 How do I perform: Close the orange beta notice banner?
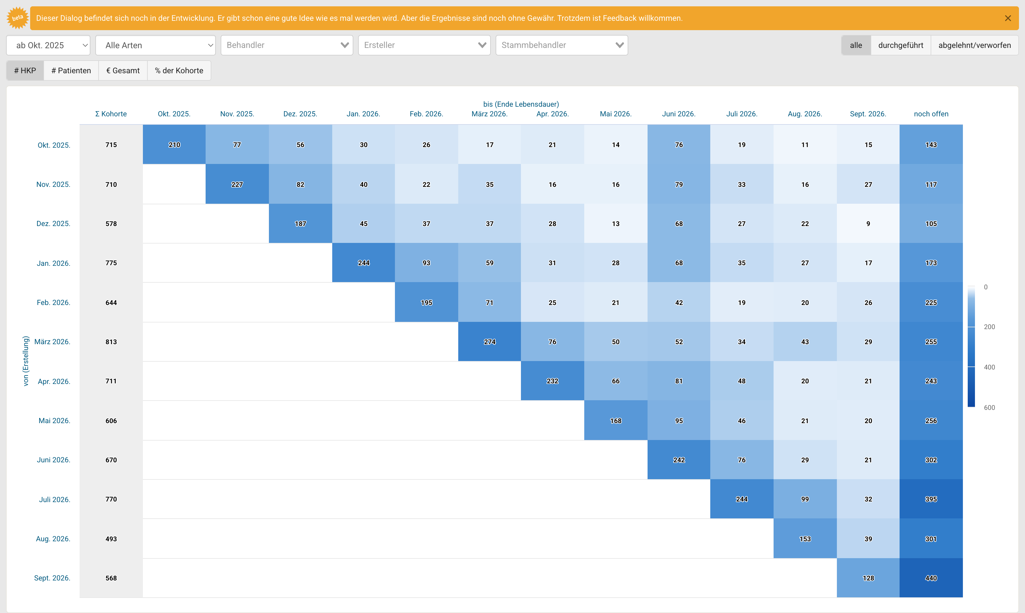[1008, 18]
